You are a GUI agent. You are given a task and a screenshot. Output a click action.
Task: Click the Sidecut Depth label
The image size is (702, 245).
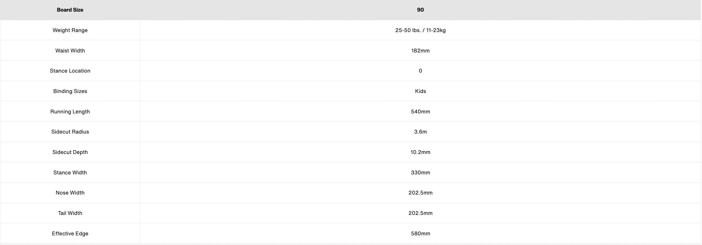tap(70, 152)
